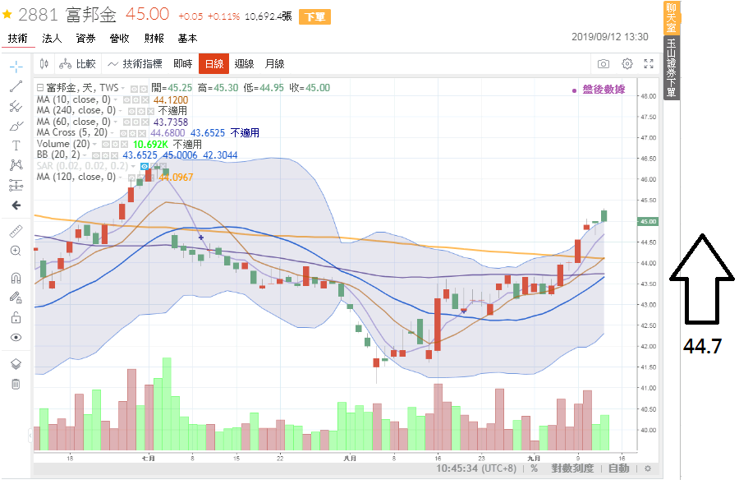
Task: Hide the MA (10, close, 0) indicator
Action: tap(126, 100)
